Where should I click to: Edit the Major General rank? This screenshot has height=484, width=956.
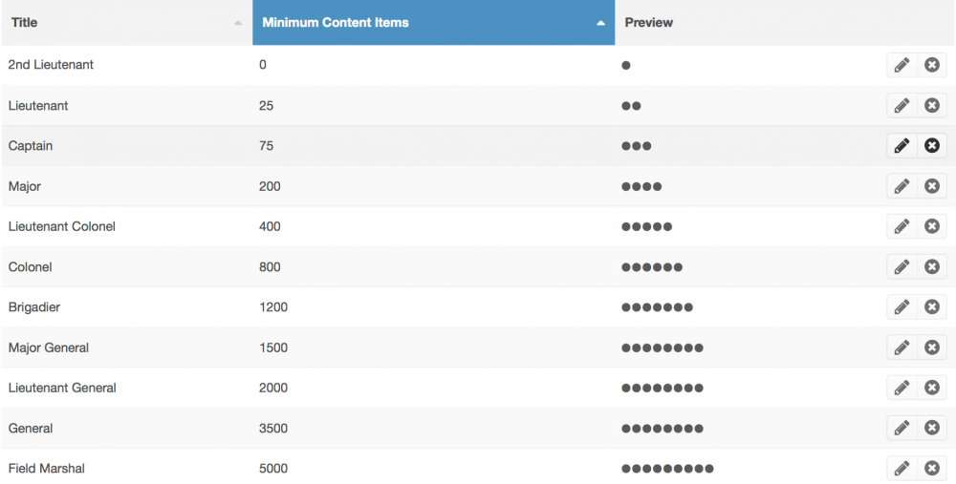point(902,347)
